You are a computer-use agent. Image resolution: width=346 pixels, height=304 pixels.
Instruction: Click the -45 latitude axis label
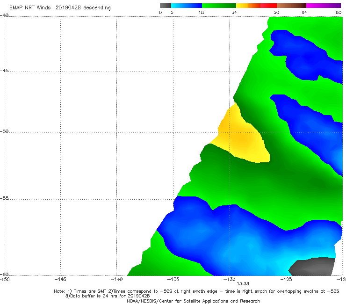point(4,71)
